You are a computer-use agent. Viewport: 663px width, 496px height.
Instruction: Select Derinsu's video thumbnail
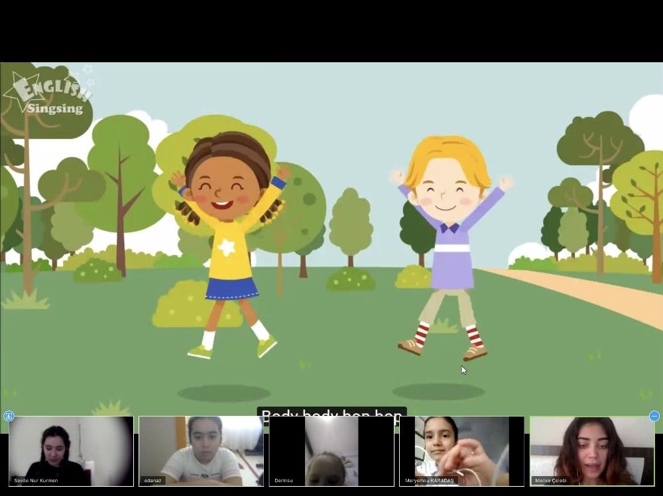(x=331, y=450)
